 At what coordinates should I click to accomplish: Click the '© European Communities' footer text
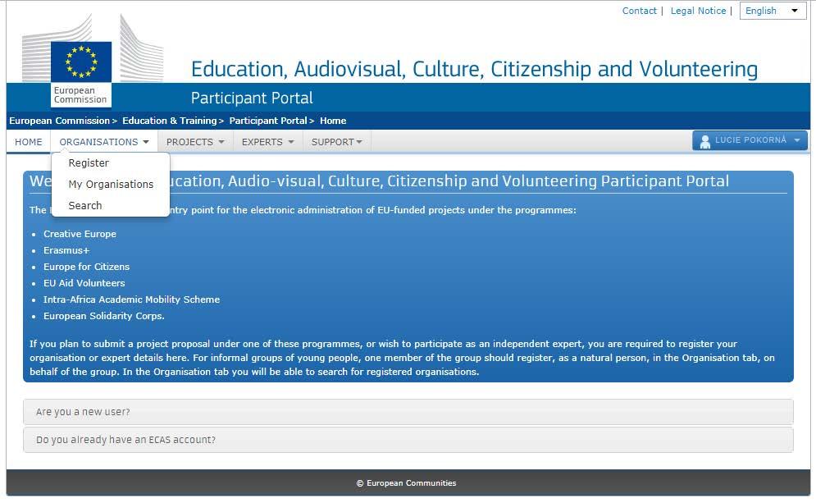point(407,483)
